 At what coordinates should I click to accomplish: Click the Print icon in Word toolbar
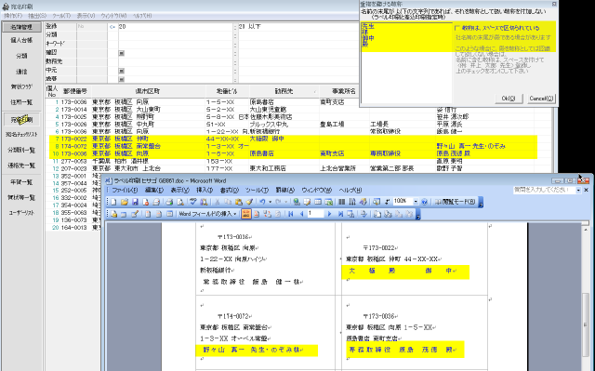[x=169, y=202]
